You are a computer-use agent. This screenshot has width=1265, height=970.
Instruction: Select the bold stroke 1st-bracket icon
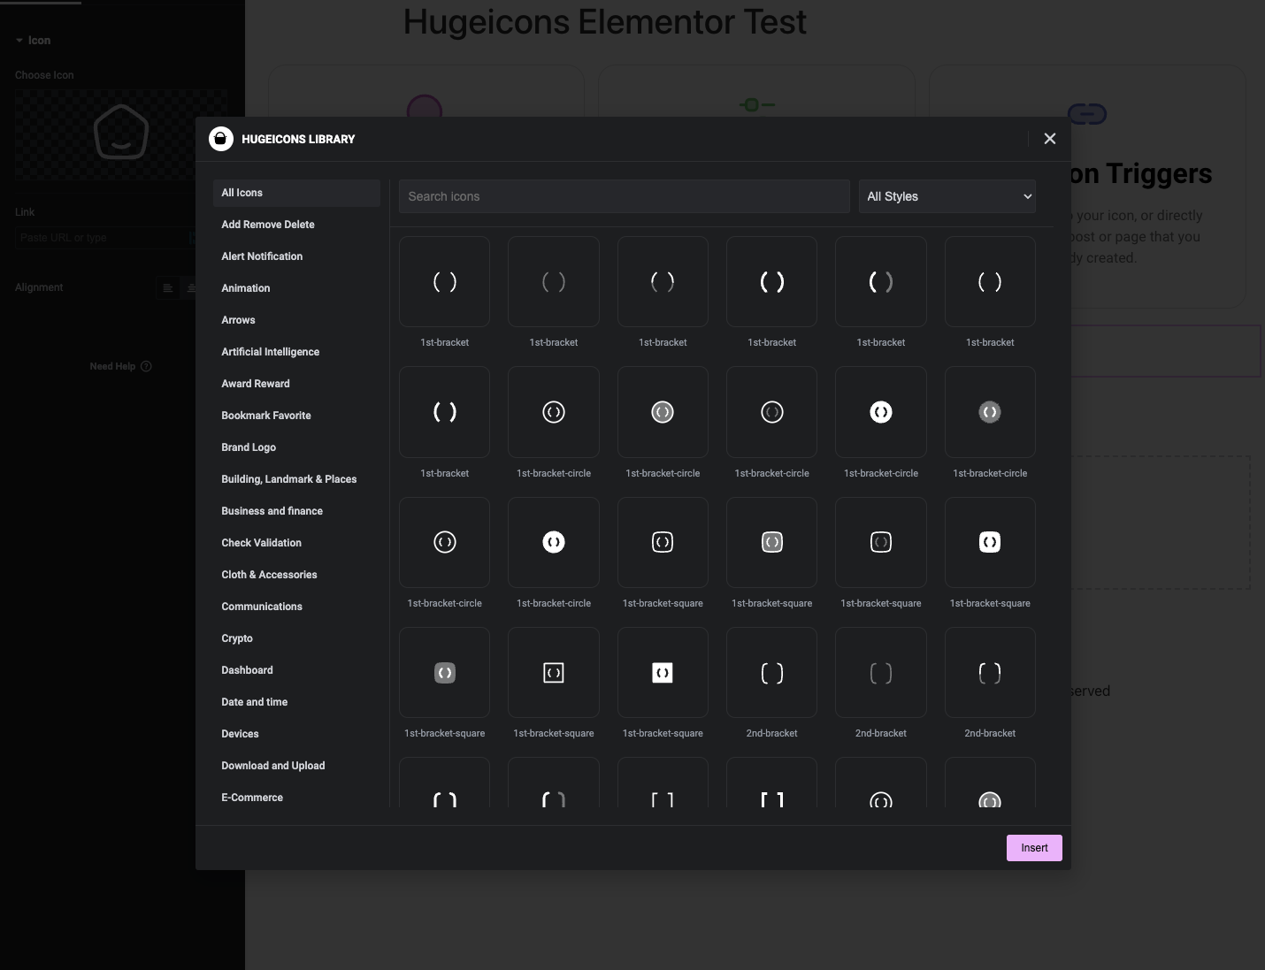pyautogui.click(x=771, y=281)
